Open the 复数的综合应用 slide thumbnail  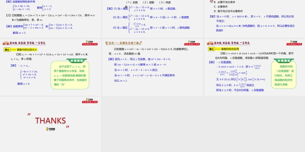(x=255, y=67)
